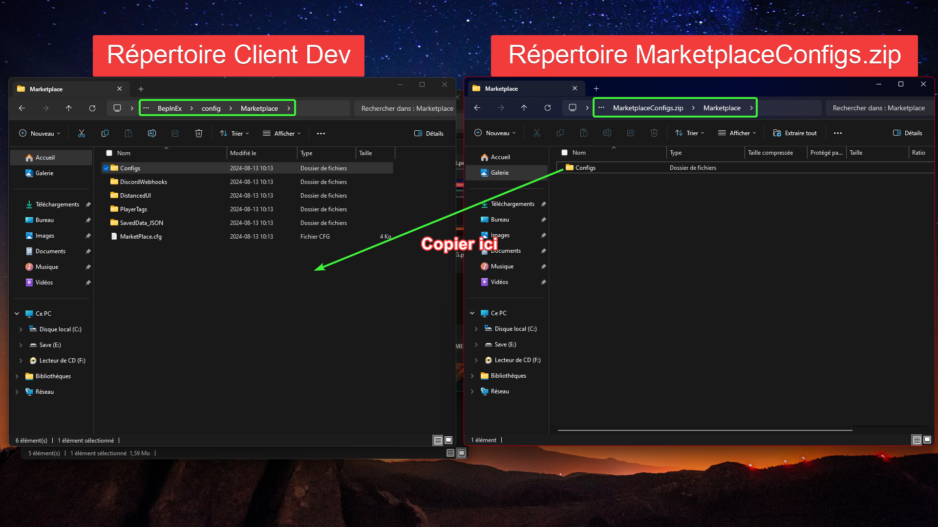938x527 pixels.
Task: Open the Nouveau dropdown in left window
Action: tap(40, 133)
